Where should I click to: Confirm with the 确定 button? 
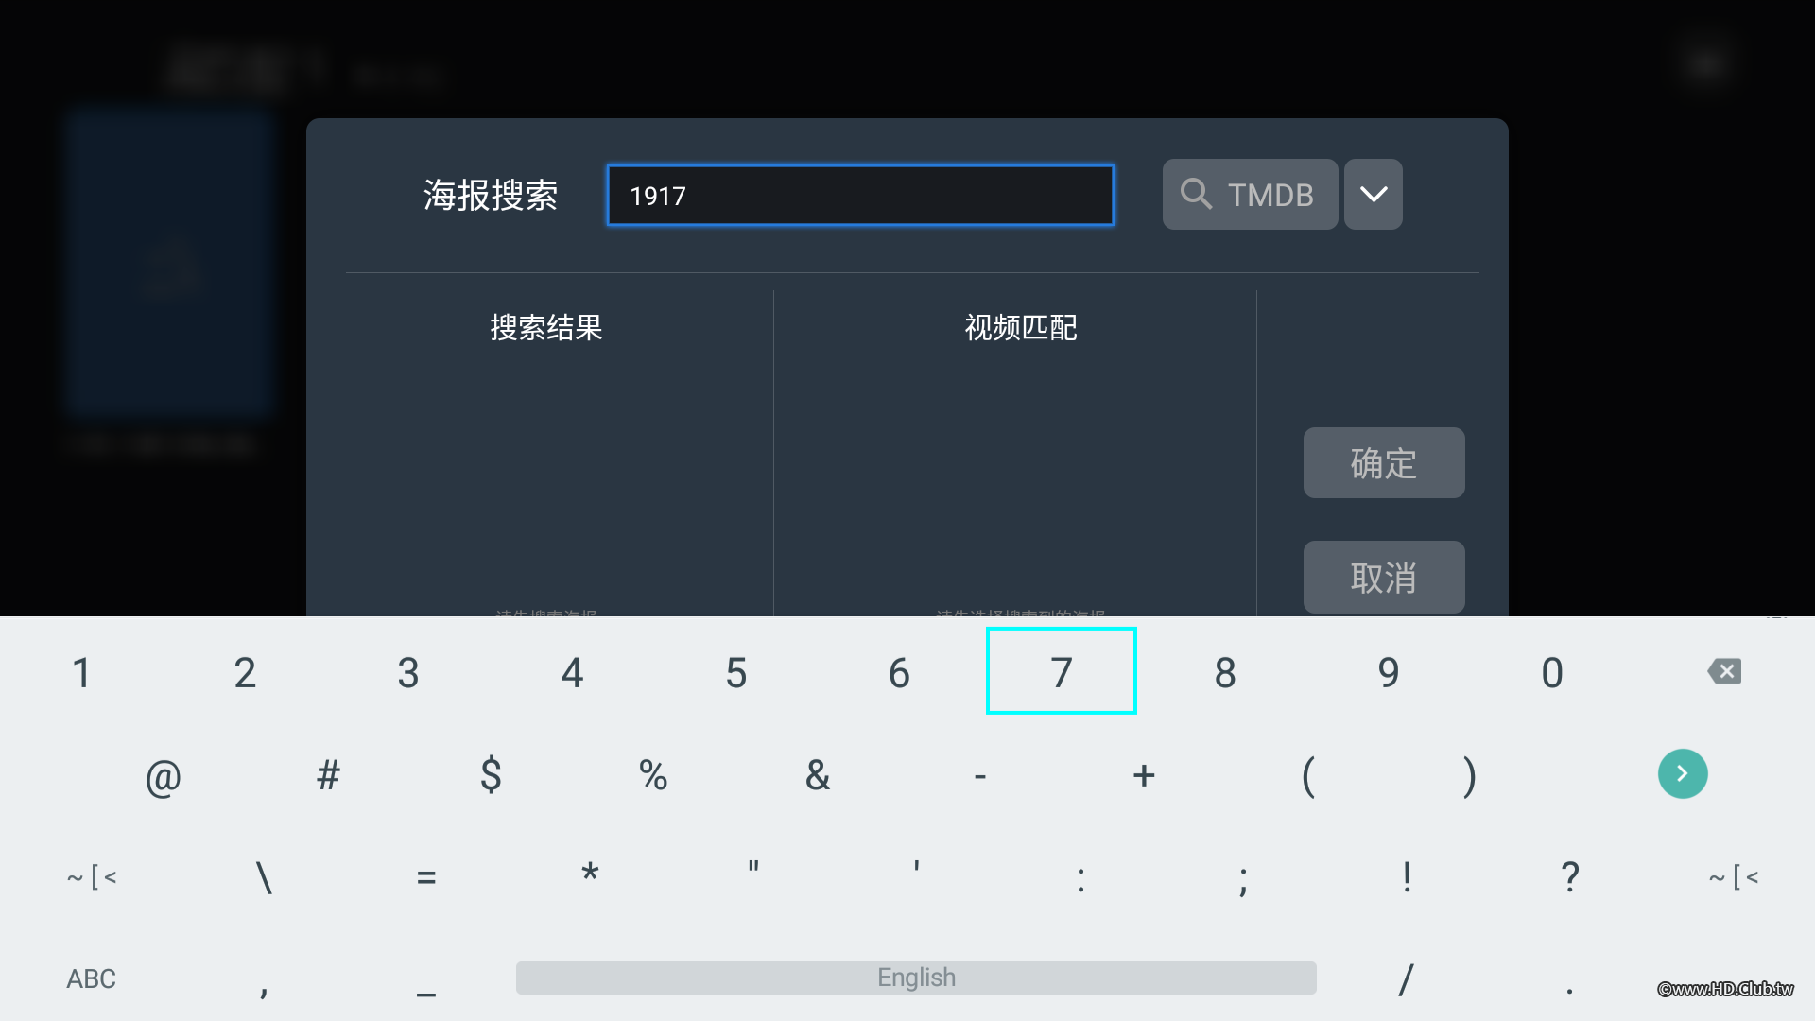coord(1384,463)
